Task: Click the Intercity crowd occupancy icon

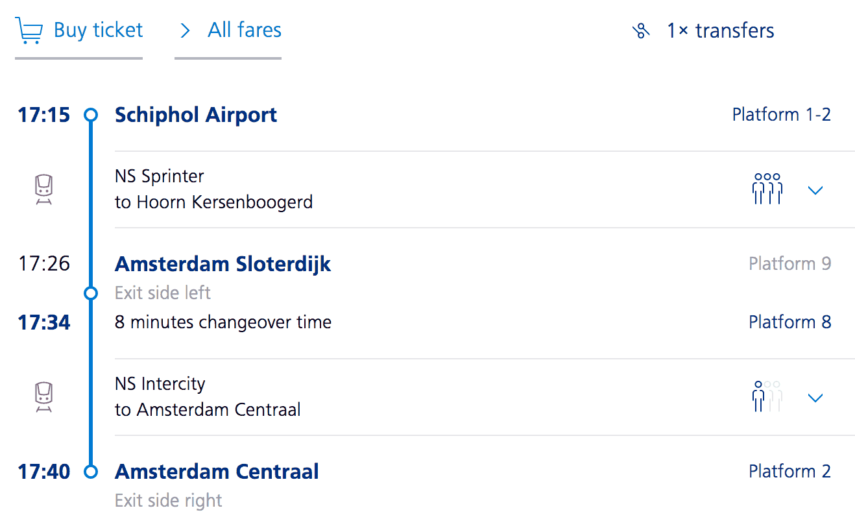Action: [x=767, y=397]
